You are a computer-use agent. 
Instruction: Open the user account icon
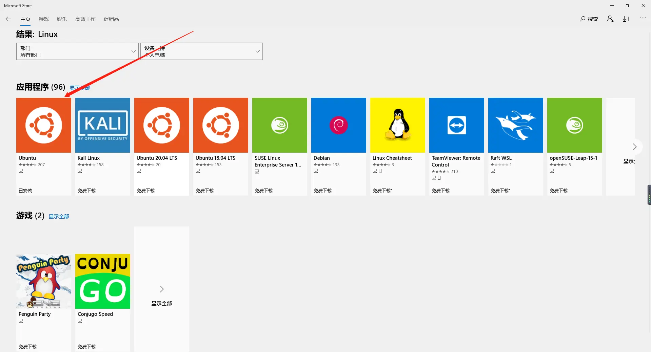tap(610, 19)
